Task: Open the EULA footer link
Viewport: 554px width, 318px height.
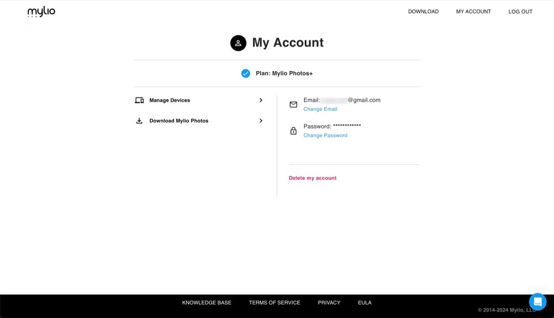Action: pyautogui.click(x=365, y=302)
